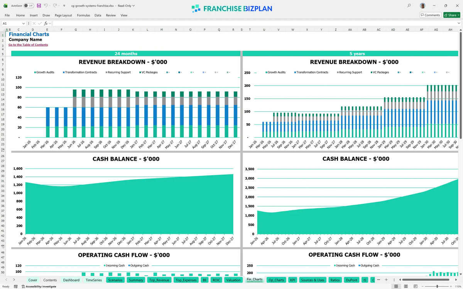Open the Top_Revenue sheet tab
Image resolution: width=463 pixels, height=289 pixels.
[159, 280]
